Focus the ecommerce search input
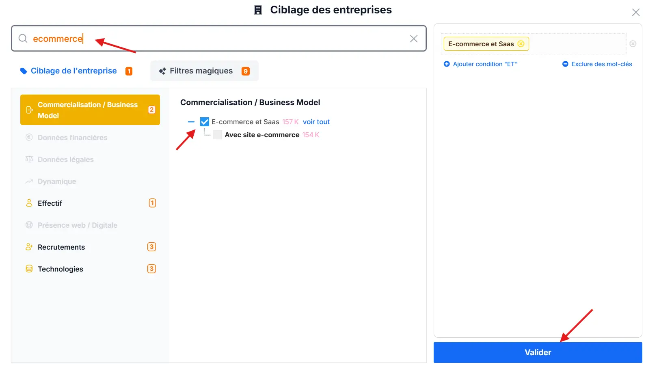This screenshot has height=373, width=646. pyautogui.click(x=219, y=39)
